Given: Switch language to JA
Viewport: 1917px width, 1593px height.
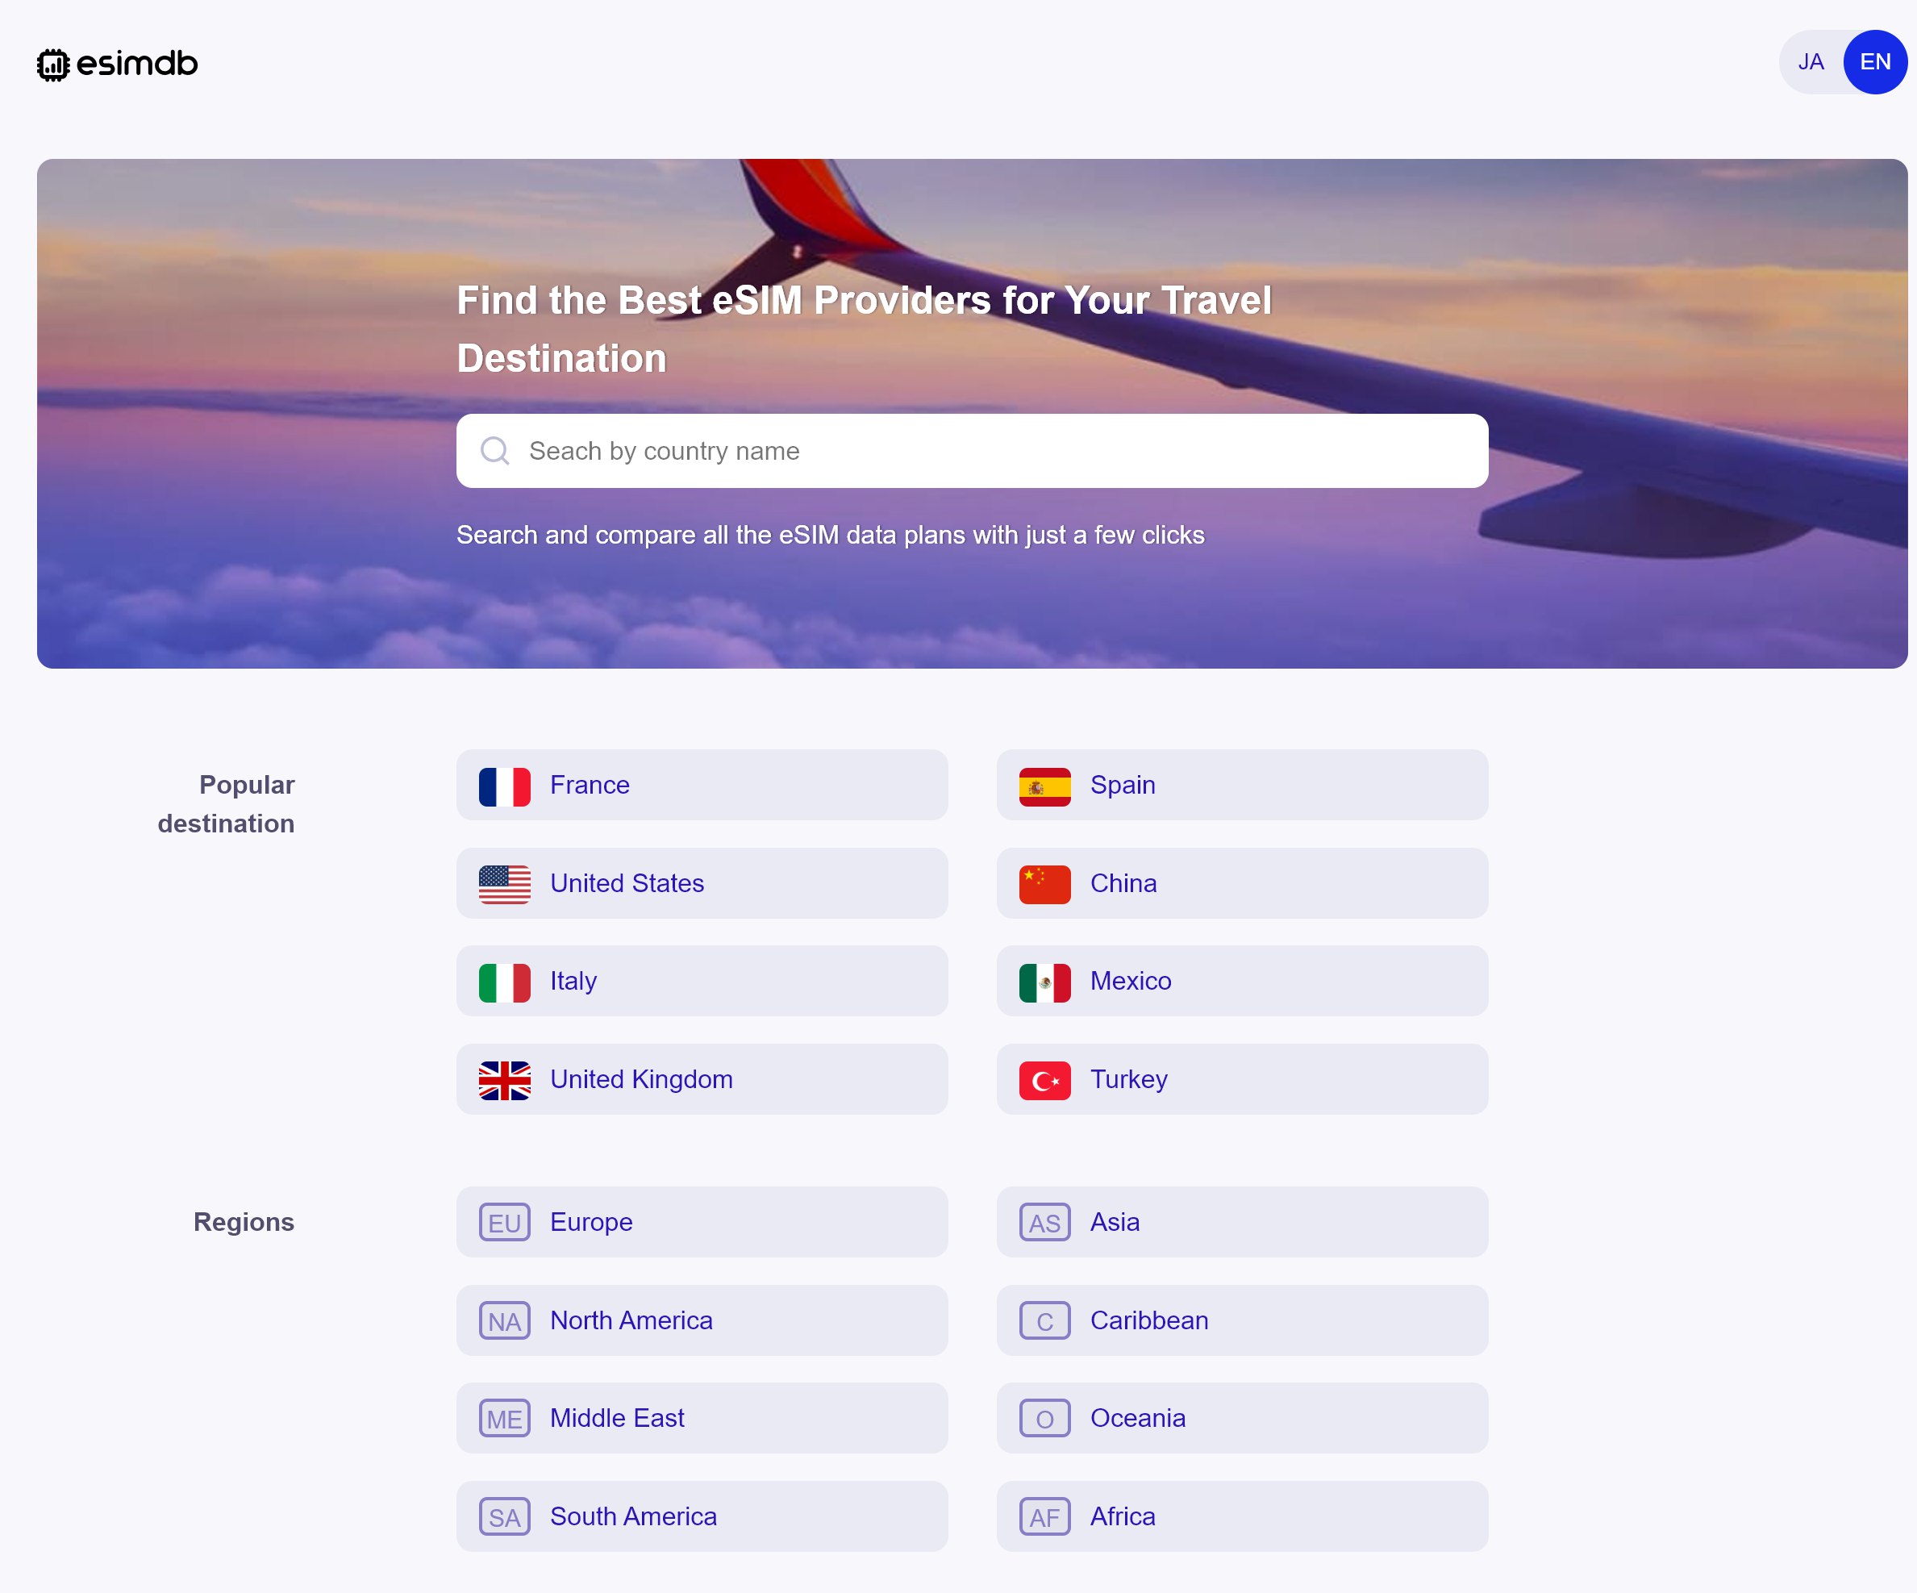Looking at the screenshot, I should point(1811,62).
